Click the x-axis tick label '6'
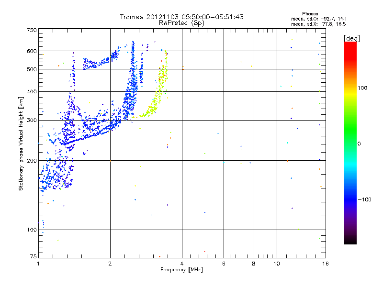Viewport: 383px width, 287px height. (x=224, y=264)
